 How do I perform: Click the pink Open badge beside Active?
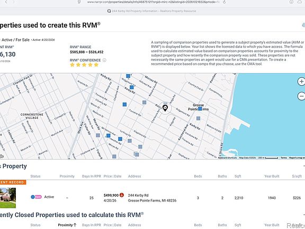click(38, 197)
